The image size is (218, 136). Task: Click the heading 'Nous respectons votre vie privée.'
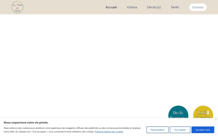pyautogui.click(x=26, y=122)
